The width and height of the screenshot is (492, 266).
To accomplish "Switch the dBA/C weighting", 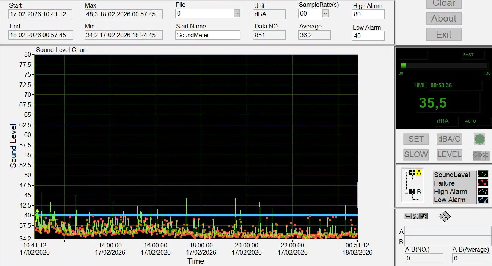I will point(449,139).
